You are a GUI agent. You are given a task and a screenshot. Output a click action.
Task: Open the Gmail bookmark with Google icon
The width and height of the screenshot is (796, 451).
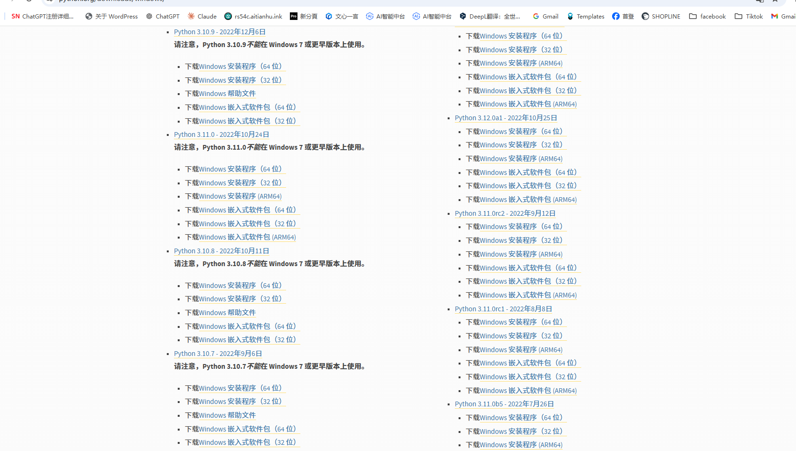[x=546, y=16]
